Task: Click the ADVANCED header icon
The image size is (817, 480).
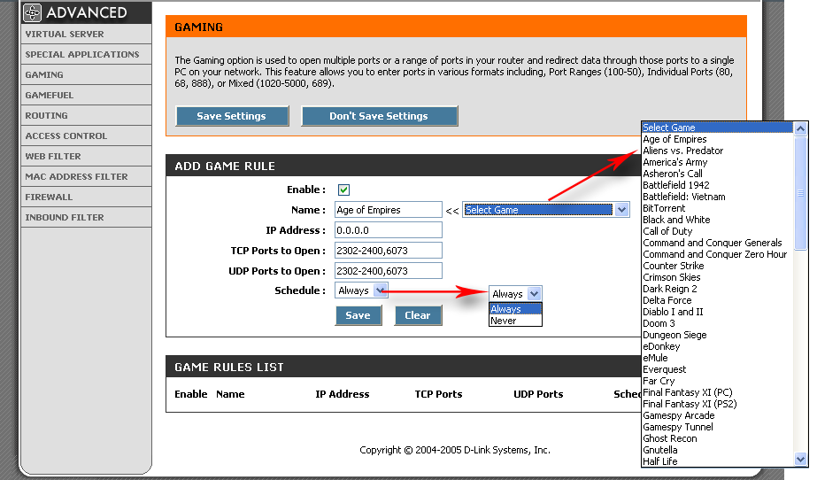Action: pyautogui.click(x=32, y=12)
